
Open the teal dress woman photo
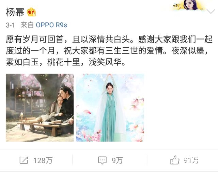pos(110,108)
